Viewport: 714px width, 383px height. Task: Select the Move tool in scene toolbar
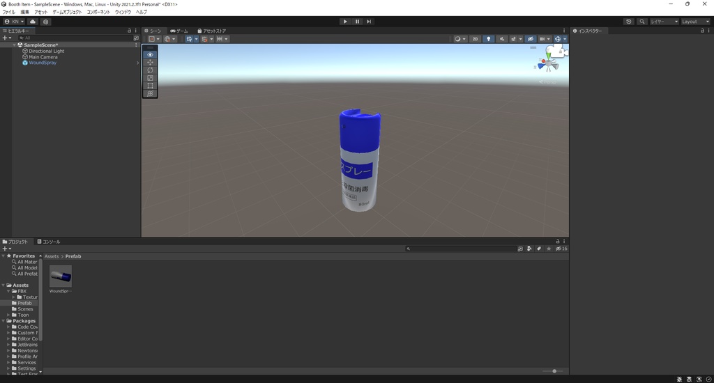pyautogui.click(x=151, y=62)
